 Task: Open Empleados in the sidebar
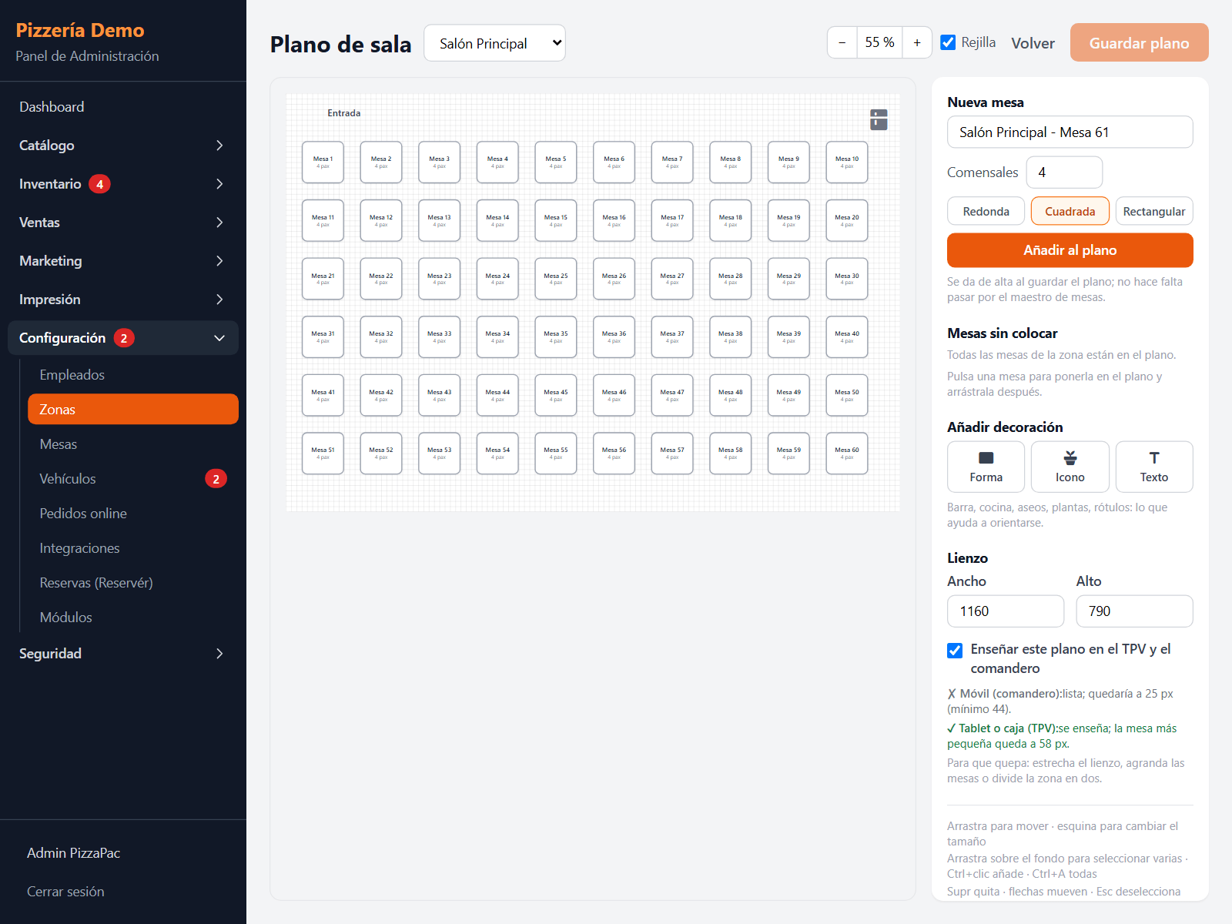click(x=133, y=375)
